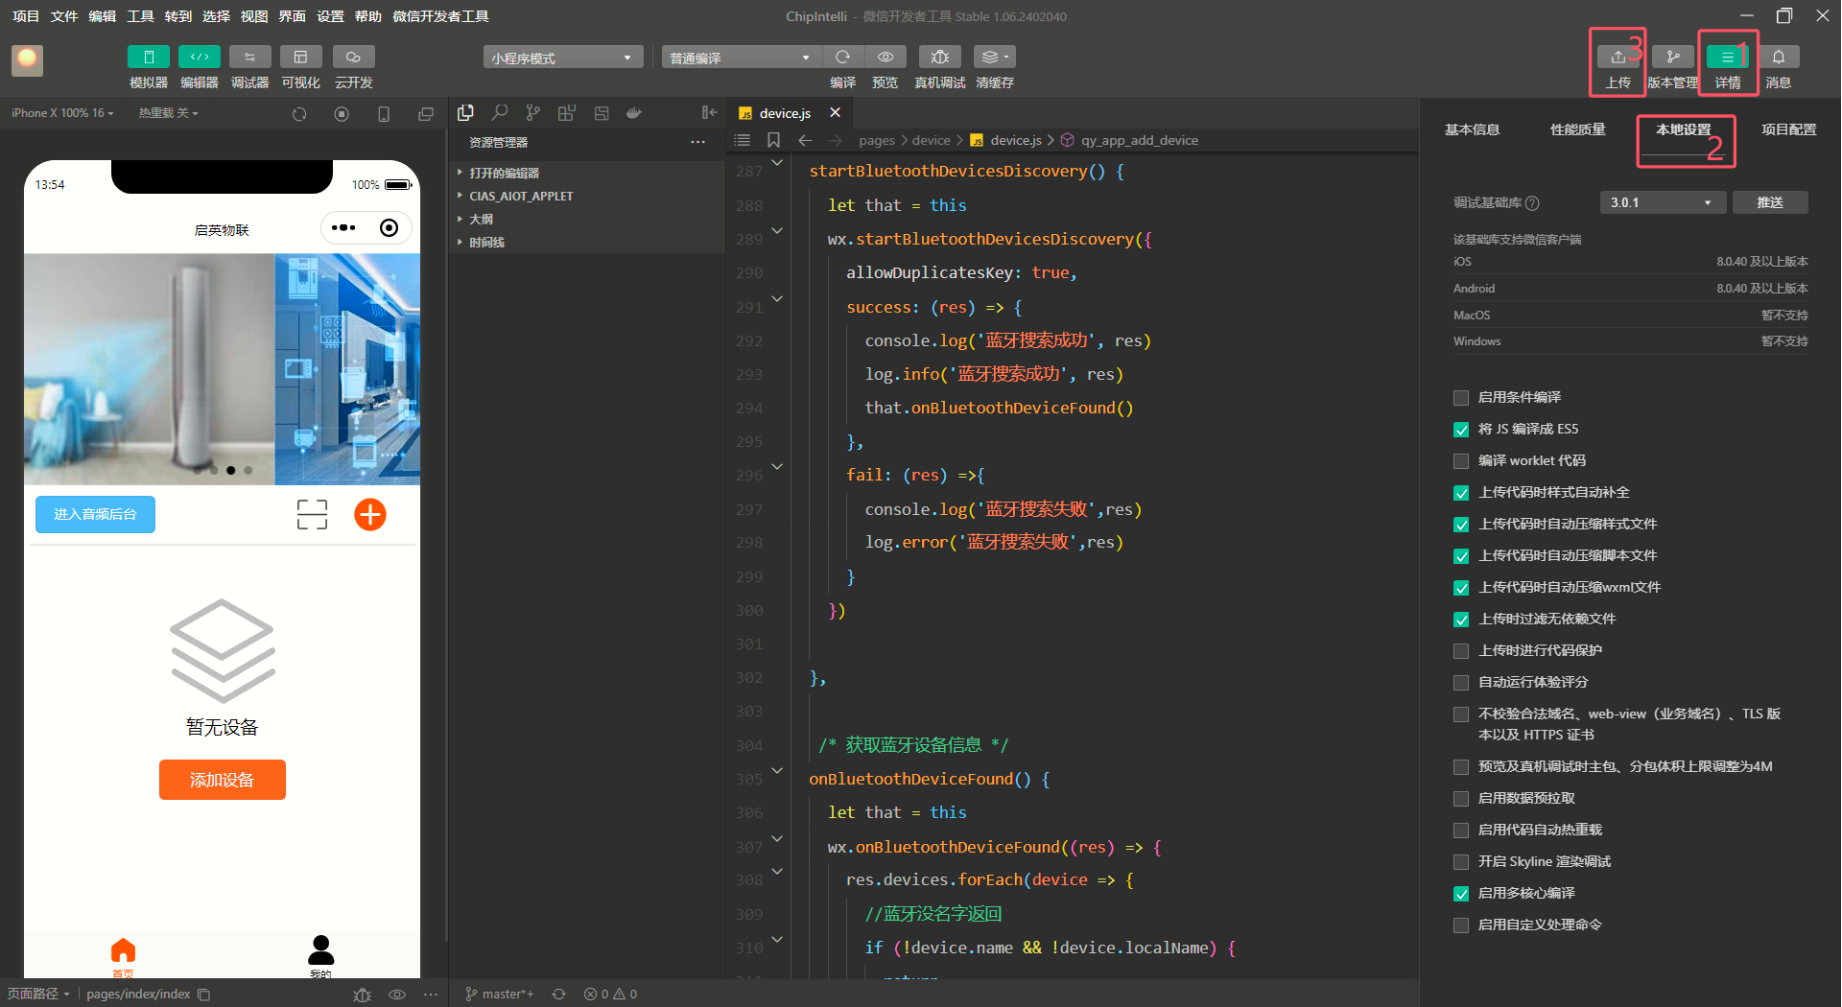Open the search icon in editor sidebar
This screenshot has height=1007, width=1842.
tap(500, 113)
